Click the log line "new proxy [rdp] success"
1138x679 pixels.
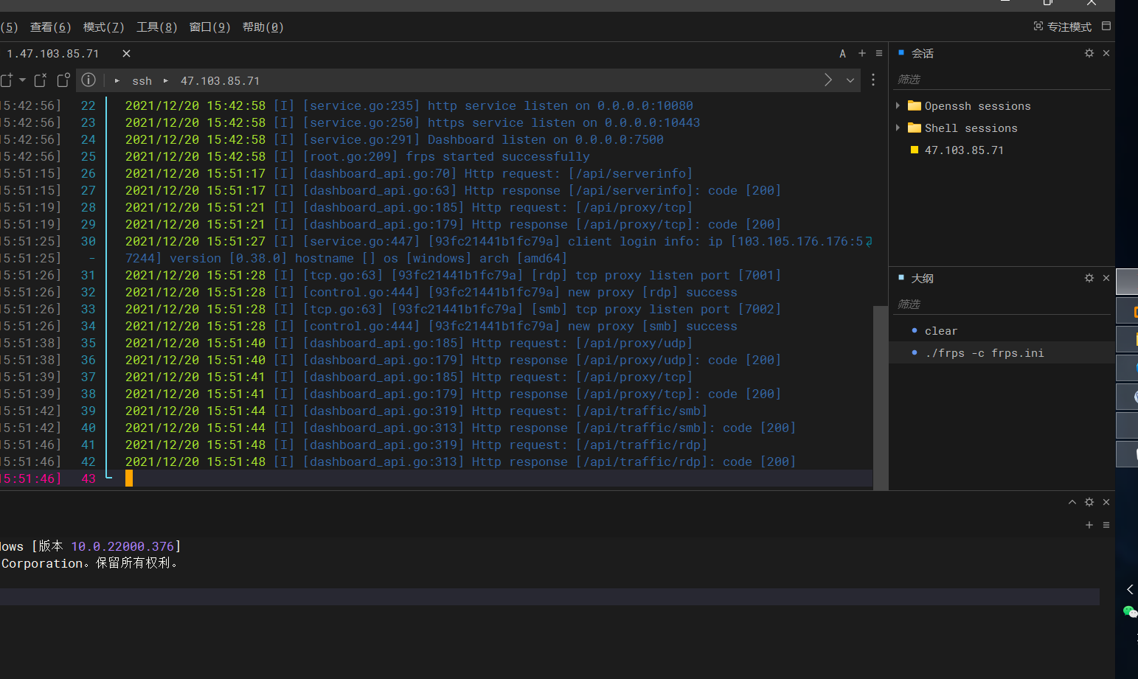pos(653,293)
